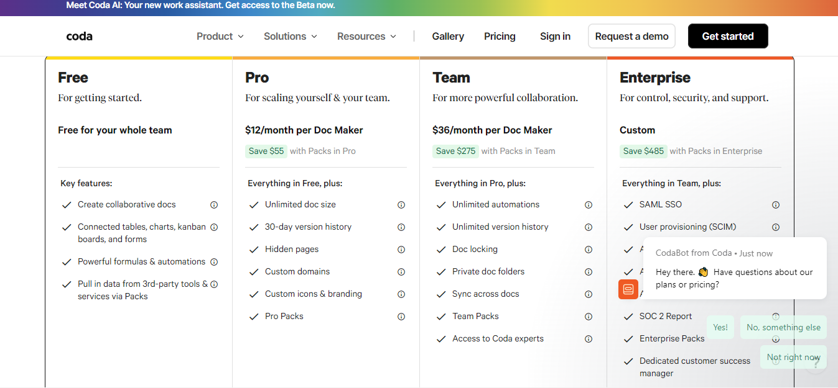Screen dimensions: 838x388
Task: Show info for Team Packs
Action: point(589,317)
